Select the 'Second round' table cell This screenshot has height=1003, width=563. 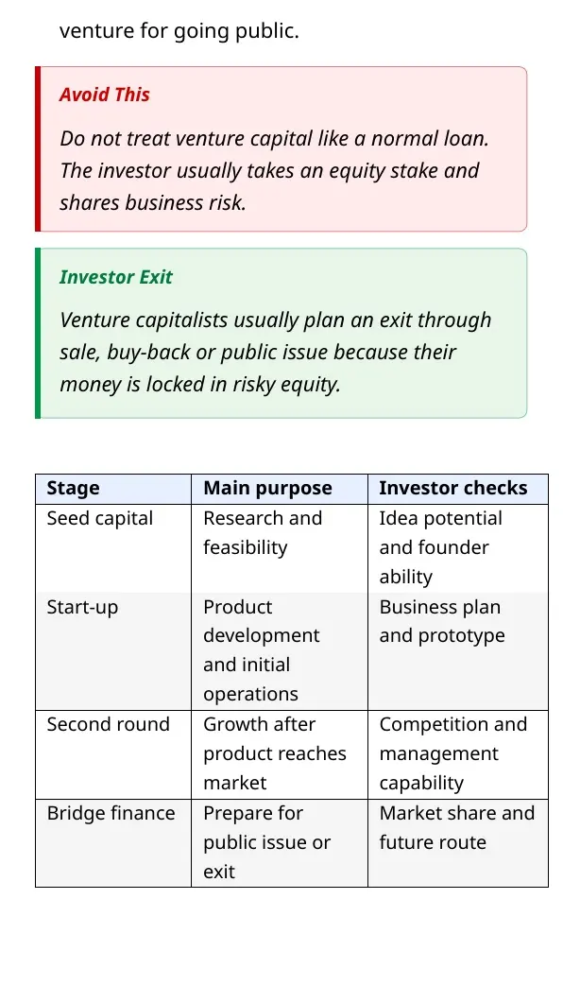point(113,754)
